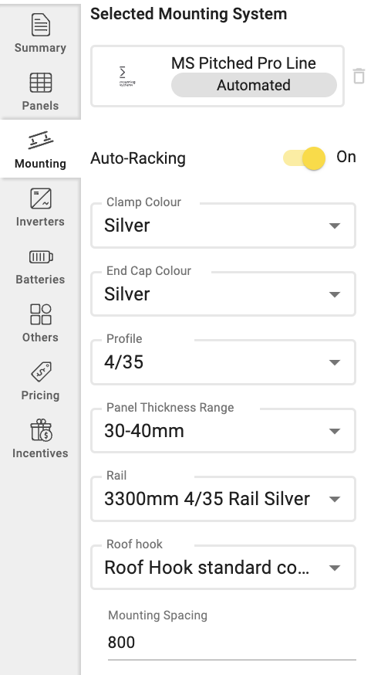Screen dimensions: 381x675
Task: Open the Others shapes icon
Action: [x=41, y=314]
